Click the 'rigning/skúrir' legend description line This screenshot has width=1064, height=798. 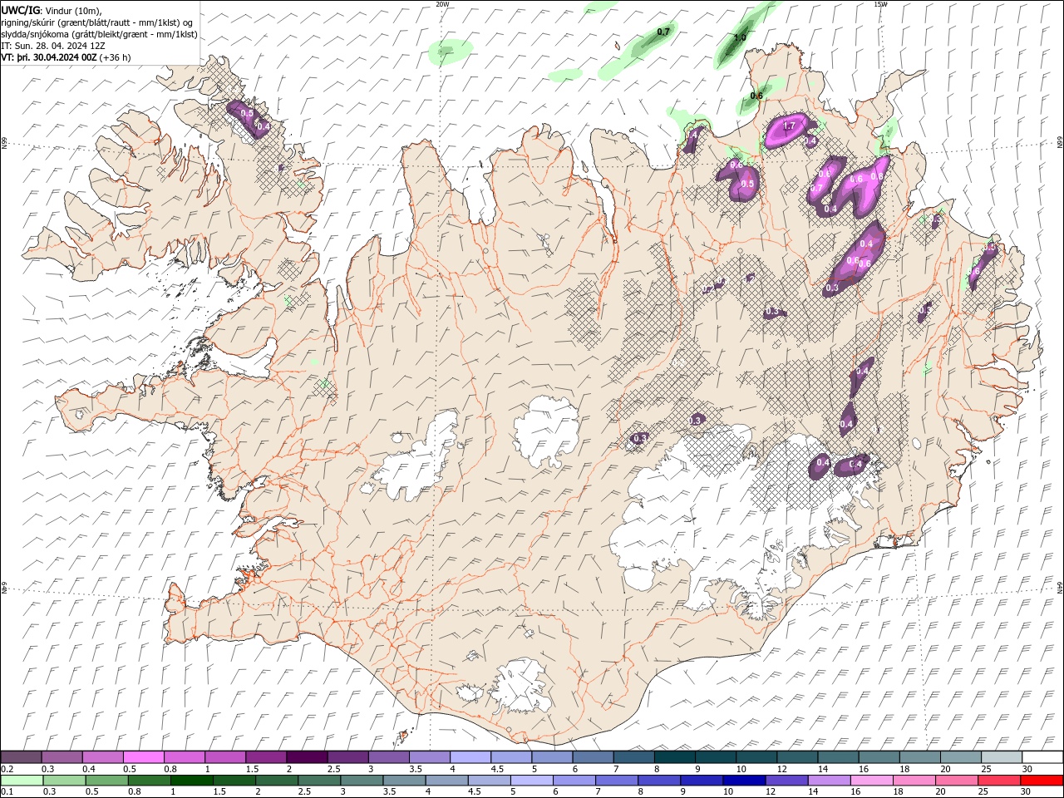[x=96, y=22]
